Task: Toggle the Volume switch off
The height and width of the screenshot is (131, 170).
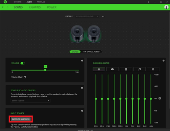Action: tap(23, 63)
